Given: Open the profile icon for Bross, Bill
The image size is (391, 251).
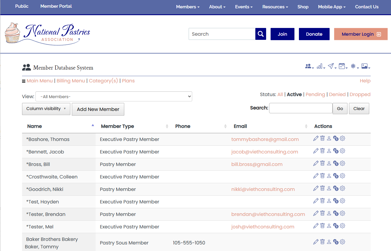Looking at the screenshot, I should click(329, 163).
